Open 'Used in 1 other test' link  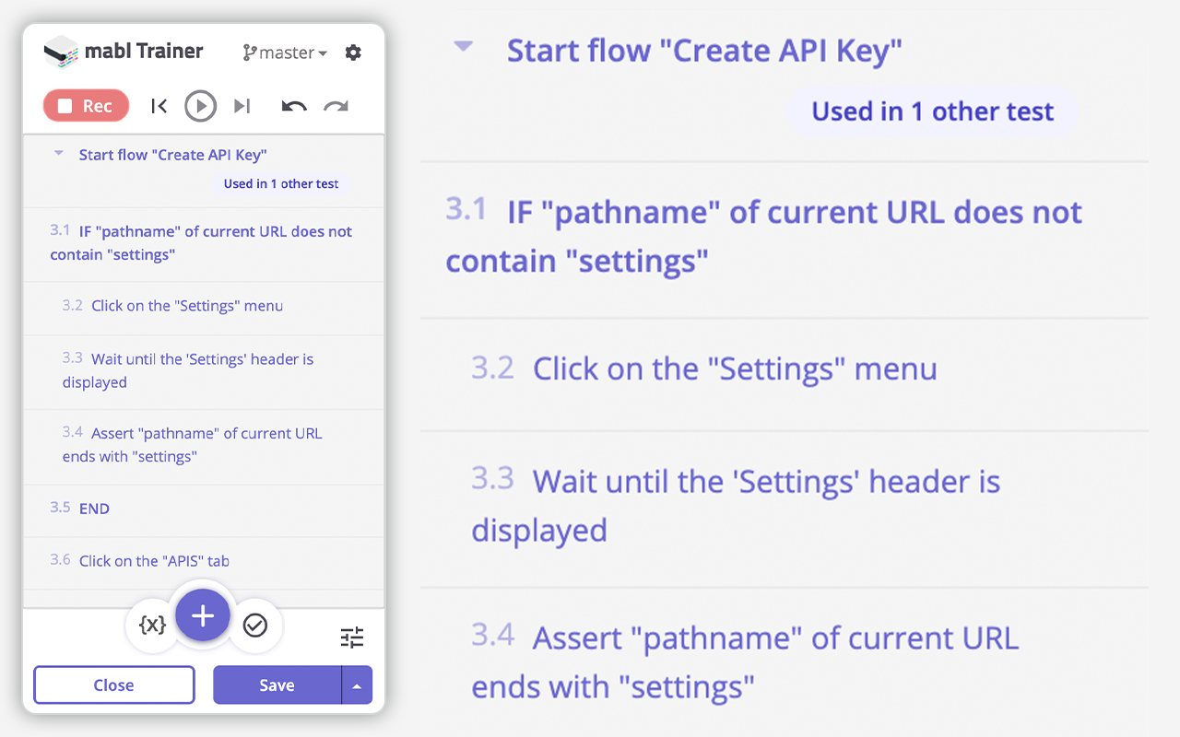[x=281, y=183]
